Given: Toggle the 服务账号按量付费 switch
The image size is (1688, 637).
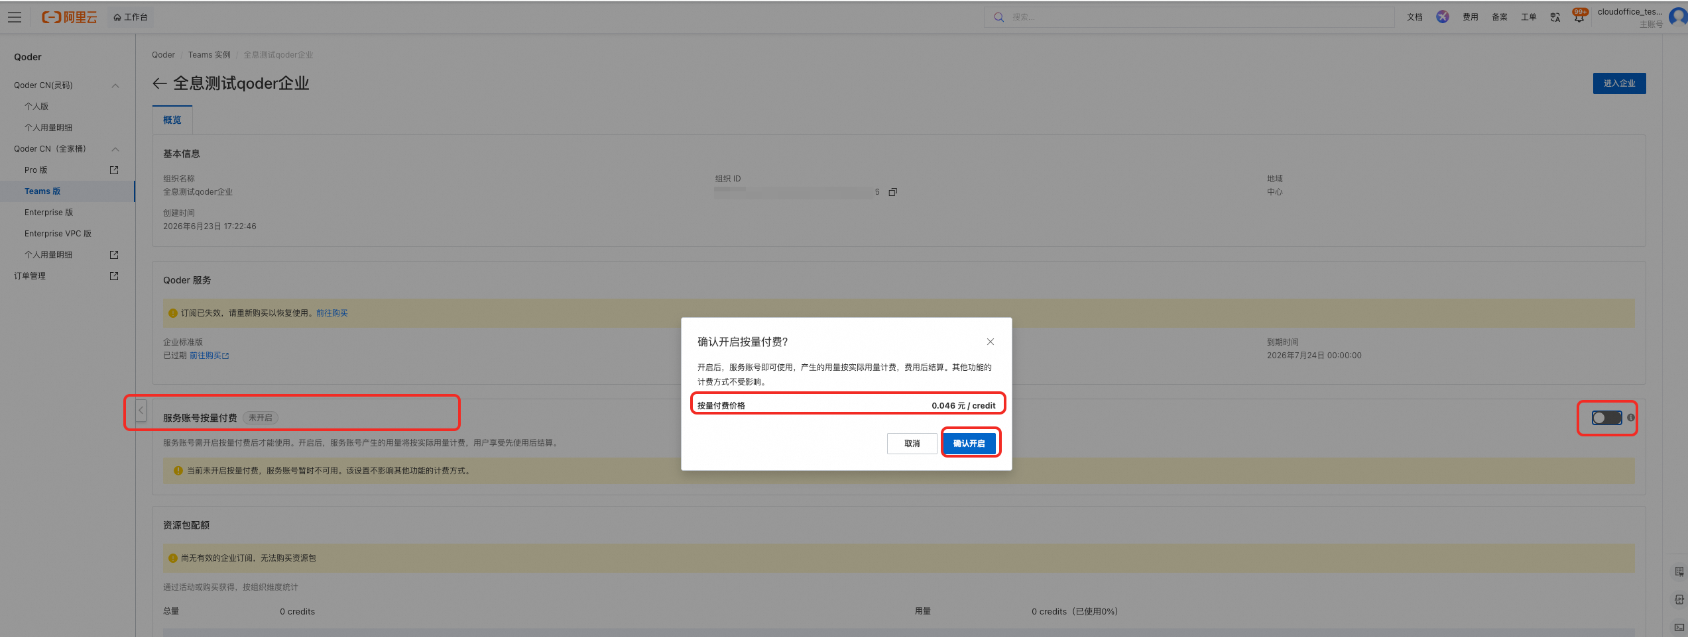Looking at the screenshot, I should click(1606, 418).
